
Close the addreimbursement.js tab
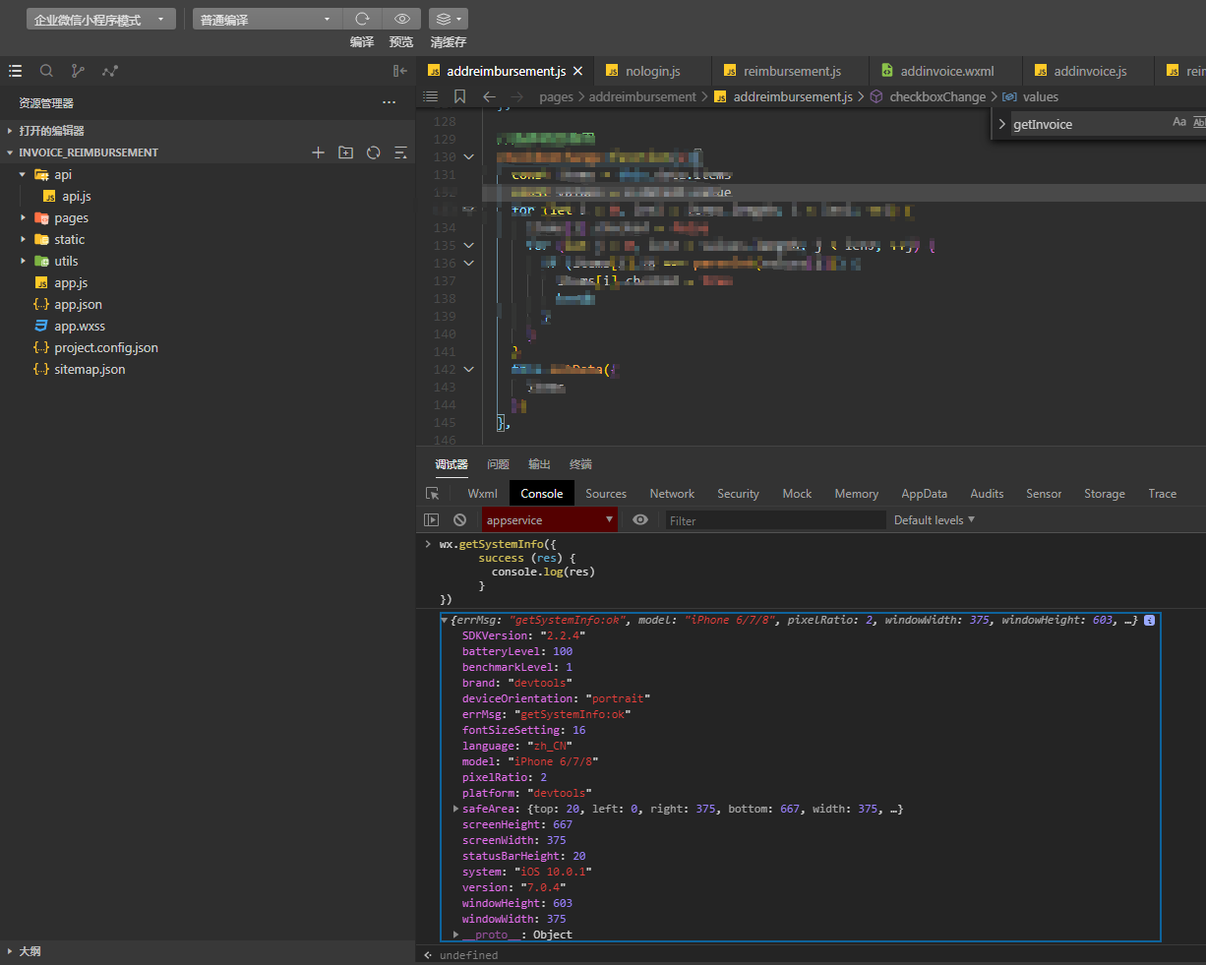[577, 71]
